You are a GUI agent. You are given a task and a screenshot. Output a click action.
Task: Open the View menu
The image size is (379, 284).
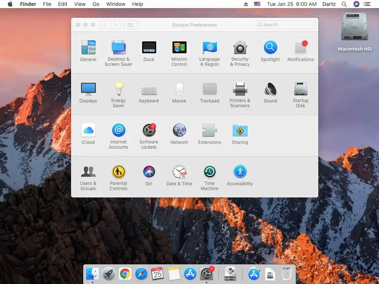pos(80,4)
